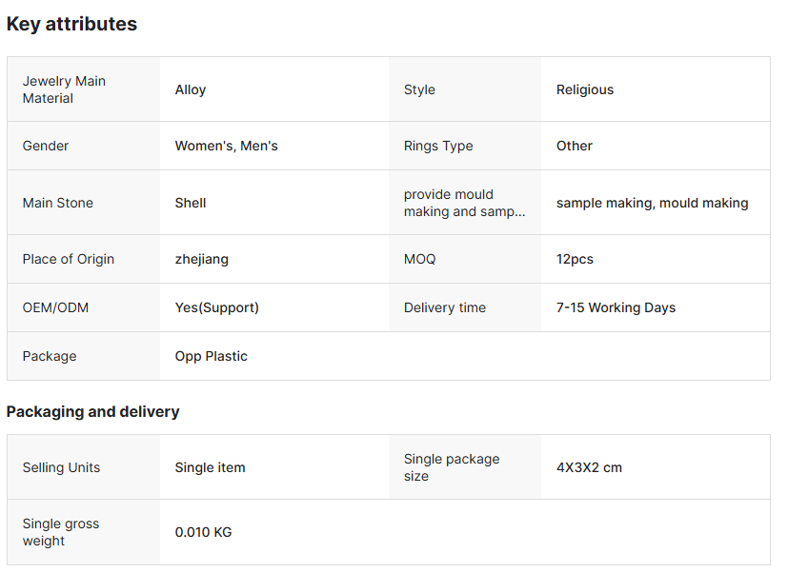788x573 pixels.
Task: Click the zhejiang origin value
Action: click(201, 259)
